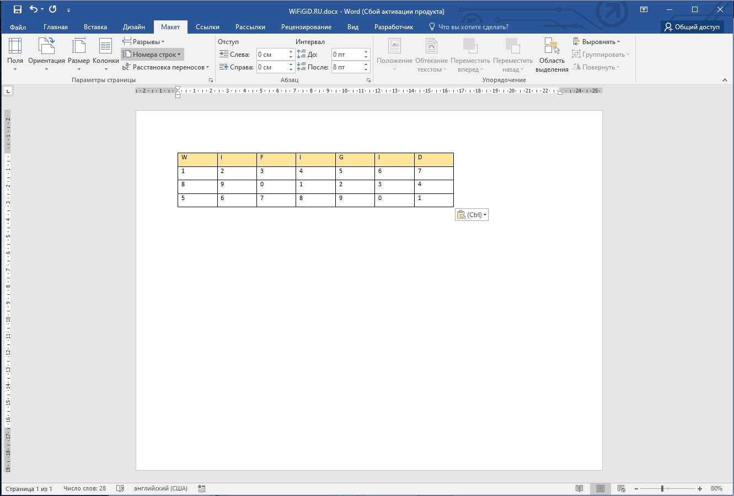This screenshot has width=734, height=496.
Task: Open the Группировать group dropdown
Action: click(x=601, y=55)
